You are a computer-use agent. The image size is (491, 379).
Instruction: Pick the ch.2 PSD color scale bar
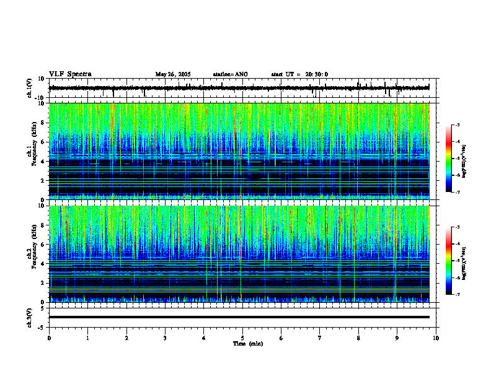(x=448, y=261)
